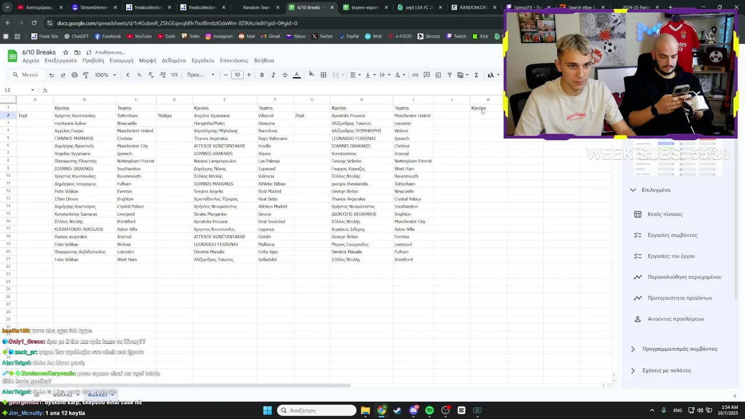Decrease the font size with minus

(x=226, y=75)
